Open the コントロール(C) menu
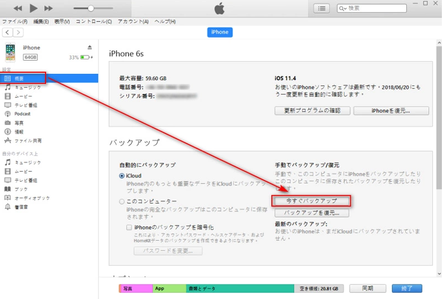The height and width of the screenshot is (299, 443). pos(94,21)
